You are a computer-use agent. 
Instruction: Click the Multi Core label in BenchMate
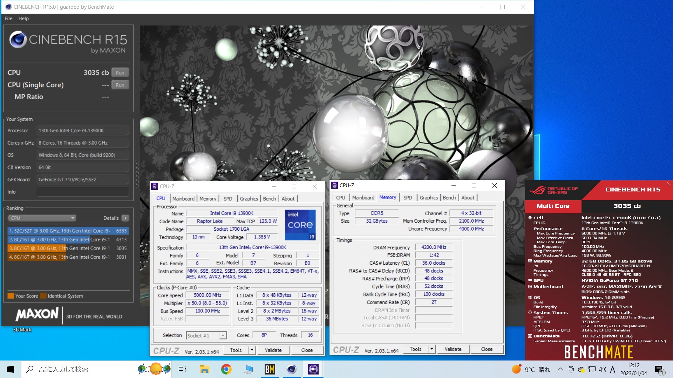coord(553,206)
